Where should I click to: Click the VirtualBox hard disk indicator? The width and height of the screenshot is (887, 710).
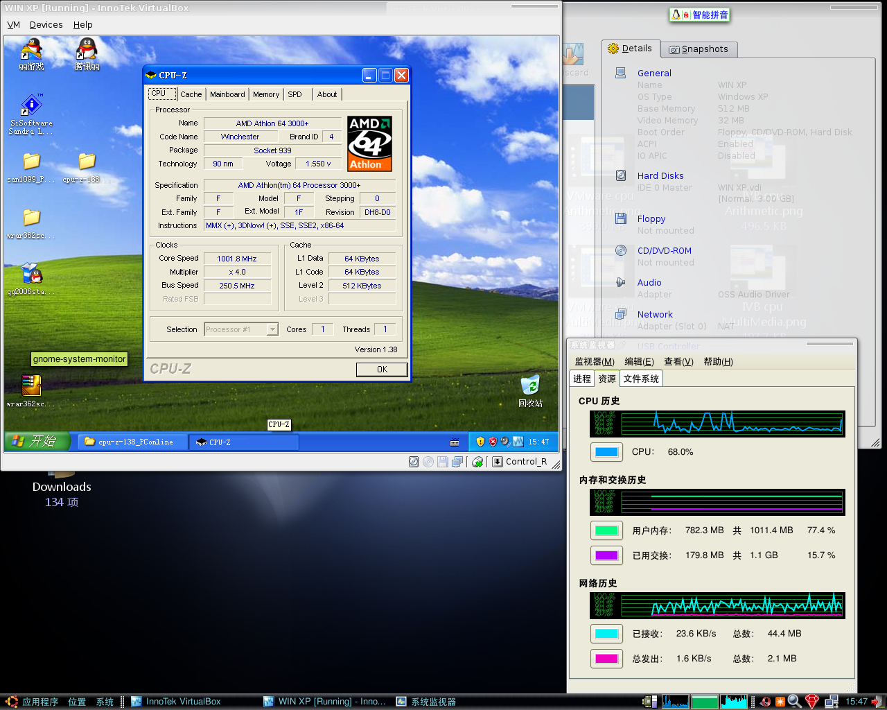point(414,462)
